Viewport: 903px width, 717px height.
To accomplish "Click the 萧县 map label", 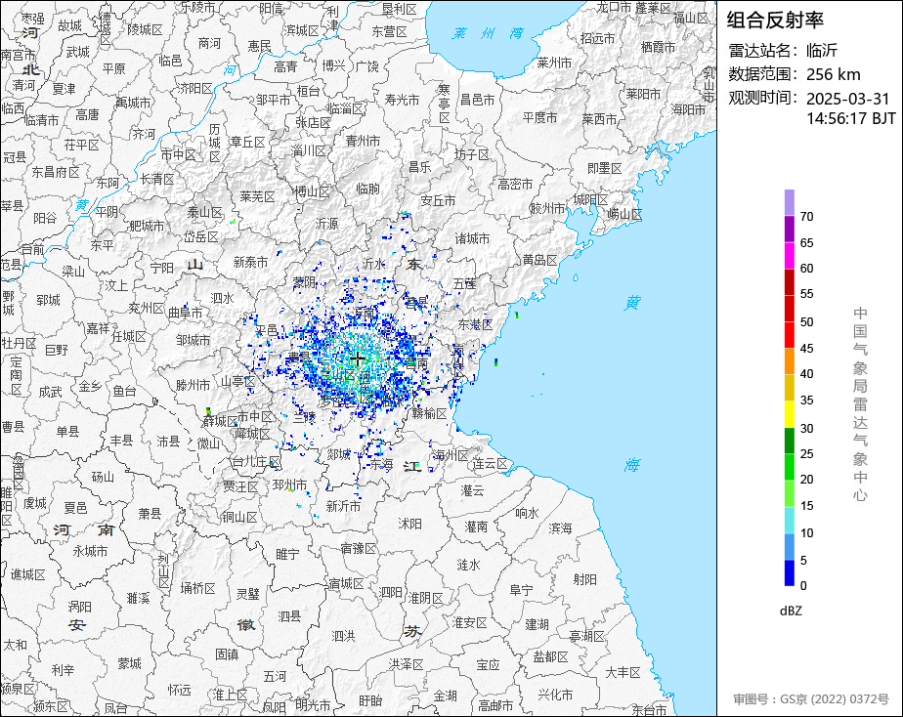I will pos(150,513).
